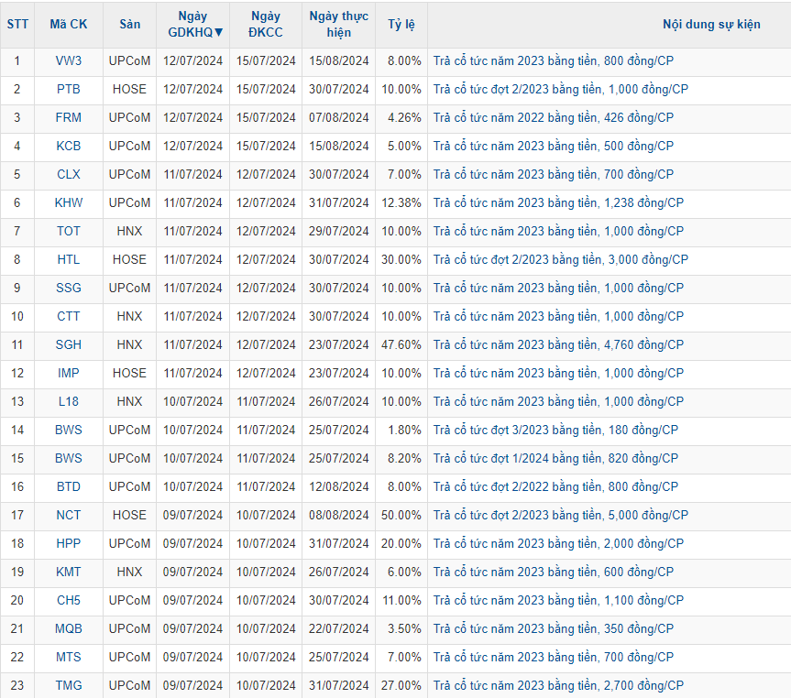The height and width of the screenshot is (698, 791).
Task: Click the MQB stock code
Action: (x=69, y=628)
